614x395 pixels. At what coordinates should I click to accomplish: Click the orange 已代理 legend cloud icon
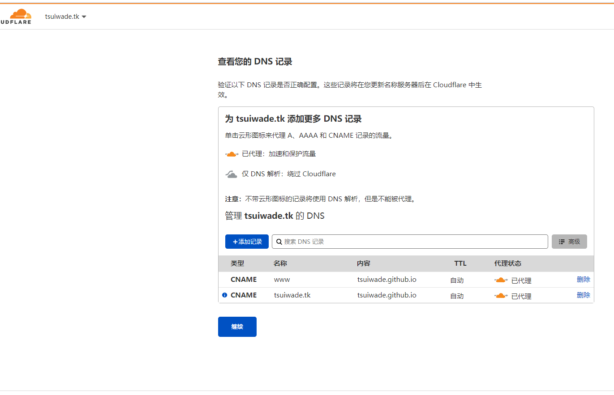tap(232, 154)
